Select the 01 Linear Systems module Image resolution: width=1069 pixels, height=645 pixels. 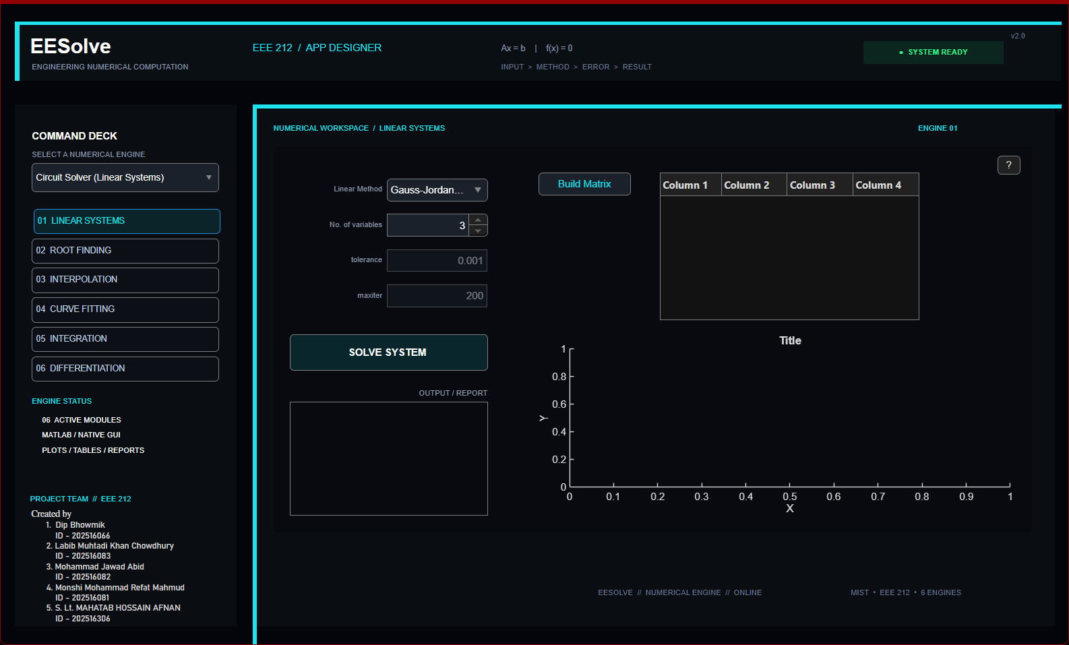[127, 221]
